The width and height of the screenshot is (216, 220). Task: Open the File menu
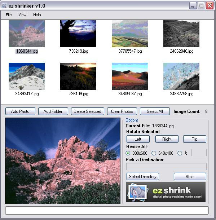point(9,15)
